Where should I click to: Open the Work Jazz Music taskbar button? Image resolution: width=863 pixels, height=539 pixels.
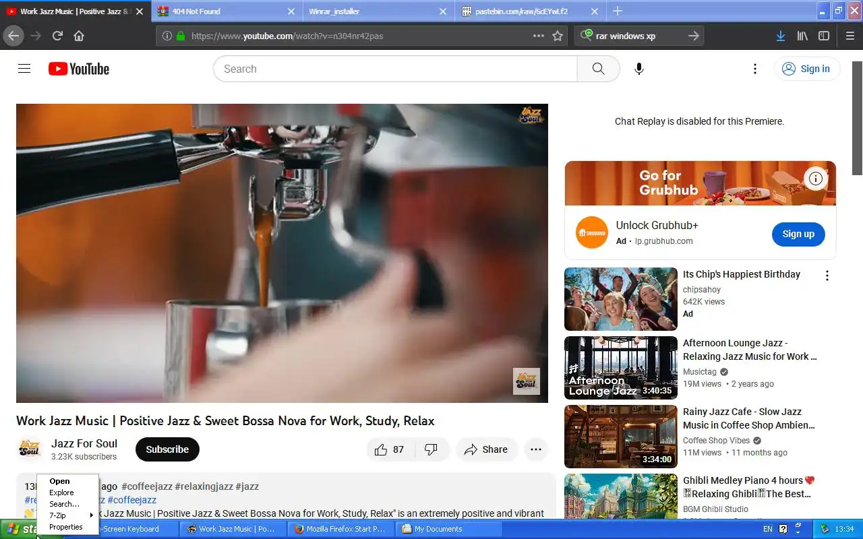coord(233,529)
